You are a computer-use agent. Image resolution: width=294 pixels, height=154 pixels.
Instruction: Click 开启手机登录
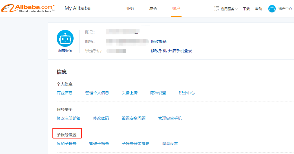pyautogui.click(x=180, y=51)
